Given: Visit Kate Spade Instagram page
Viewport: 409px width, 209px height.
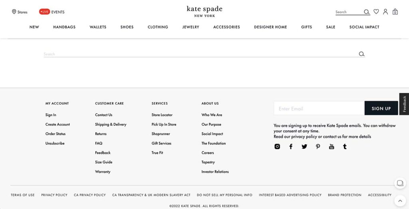Looking at the screenshot, I should (x=277, y=146).
